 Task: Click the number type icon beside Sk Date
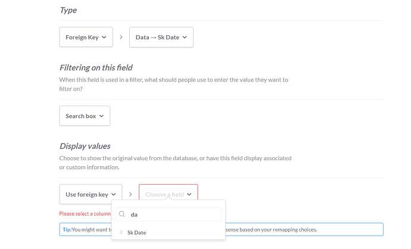(121, 232)
